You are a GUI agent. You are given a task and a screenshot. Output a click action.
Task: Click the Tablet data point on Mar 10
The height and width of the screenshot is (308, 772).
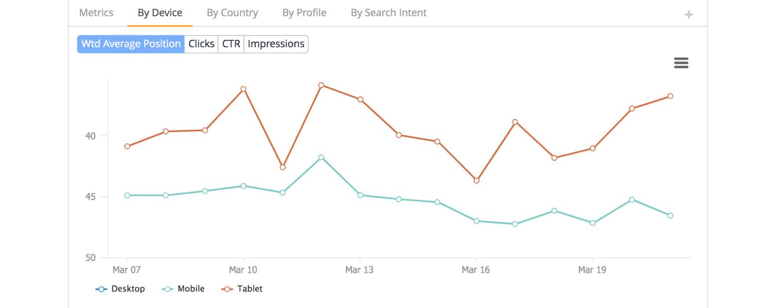[x=243, y=89]
